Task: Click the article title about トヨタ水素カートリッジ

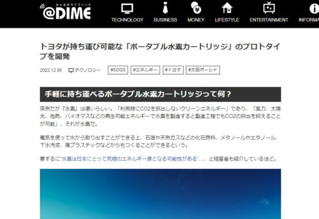Action: [x=160, y=51]
